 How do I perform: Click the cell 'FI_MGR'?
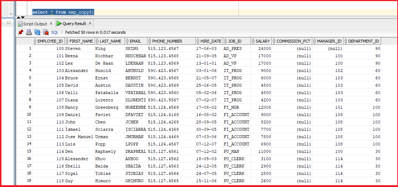[x=237, y=107]
